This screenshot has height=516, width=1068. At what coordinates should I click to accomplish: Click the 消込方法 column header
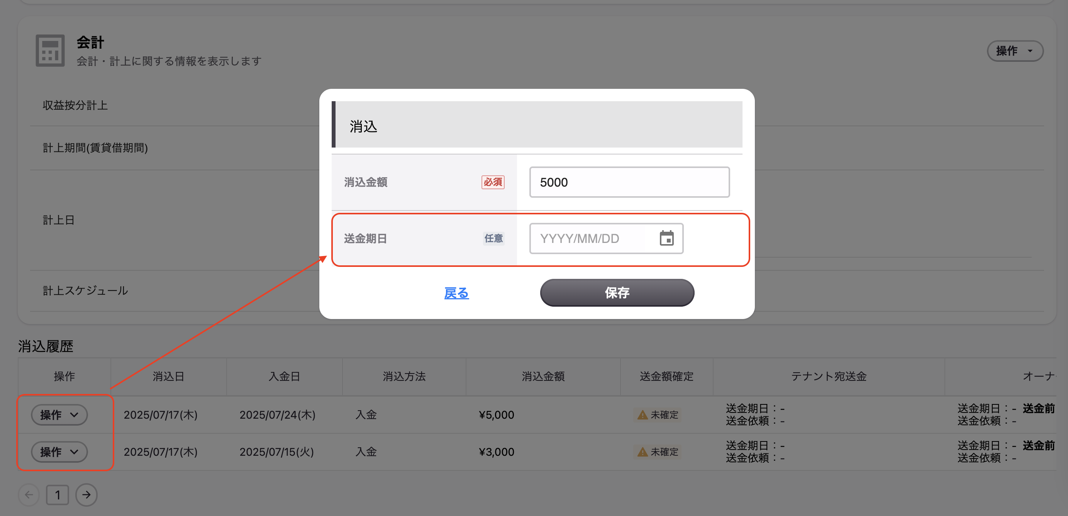[404, 376]
